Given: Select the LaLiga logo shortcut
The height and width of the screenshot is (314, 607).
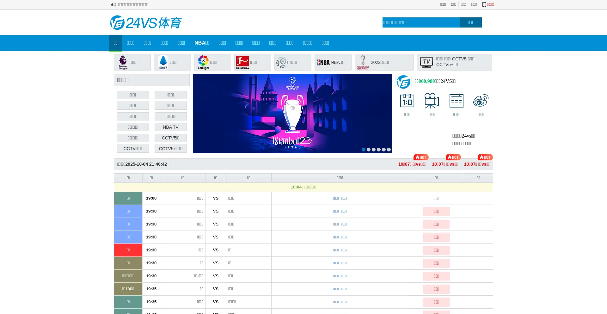Looking at the screenshot, I should [x=203, y=62].
